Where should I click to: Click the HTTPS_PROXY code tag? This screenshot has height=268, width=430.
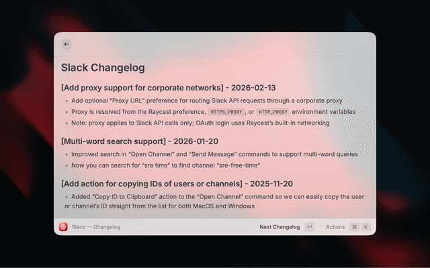[225, 112]
